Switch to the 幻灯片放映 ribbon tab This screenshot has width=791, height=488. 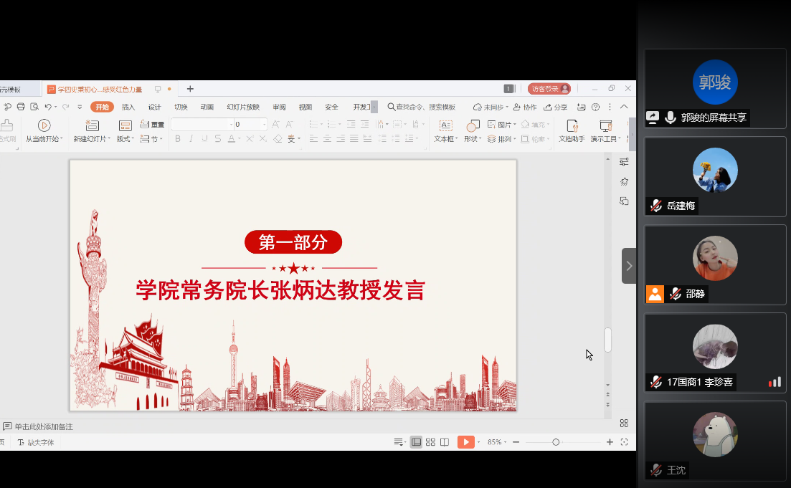coord(243,107)
